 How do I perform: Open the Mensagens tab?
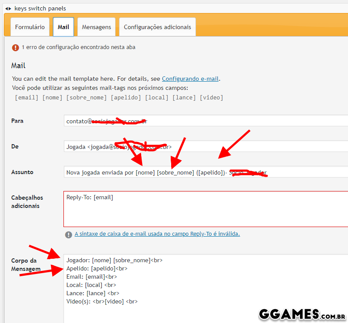tap(96, 27)
